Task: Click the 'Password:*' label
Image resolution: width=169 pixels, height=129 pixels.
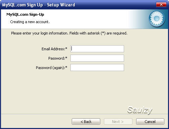Action: pos(58,58)
